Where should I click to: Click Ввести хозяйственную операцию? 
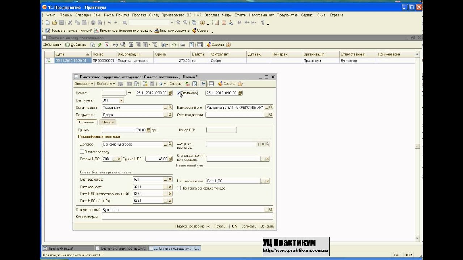[123, 31]
